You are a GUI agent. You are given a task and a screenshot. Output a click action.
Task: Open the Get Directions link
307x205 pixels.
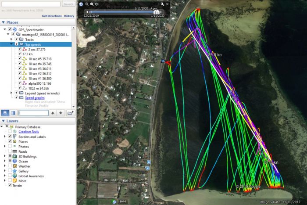[51, 16]
